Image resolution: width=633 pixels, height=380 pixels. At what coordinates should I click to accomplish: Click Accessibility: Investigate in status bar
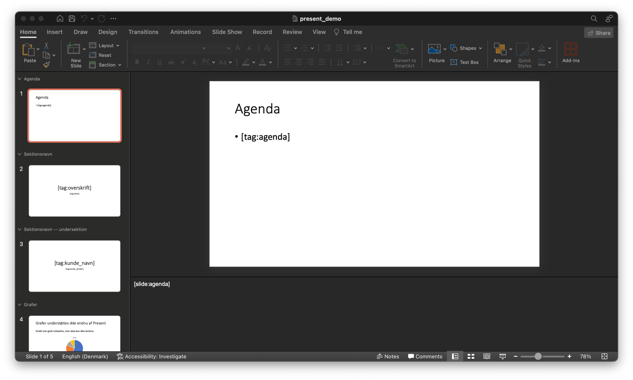click(151, 356)
